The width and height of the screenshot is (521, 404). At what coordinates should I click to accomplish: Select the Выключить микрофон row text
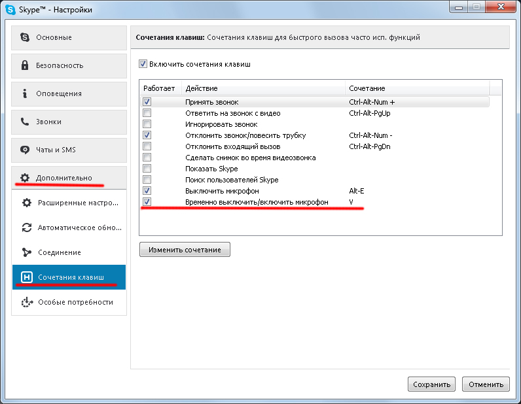[x=222, y=191]
